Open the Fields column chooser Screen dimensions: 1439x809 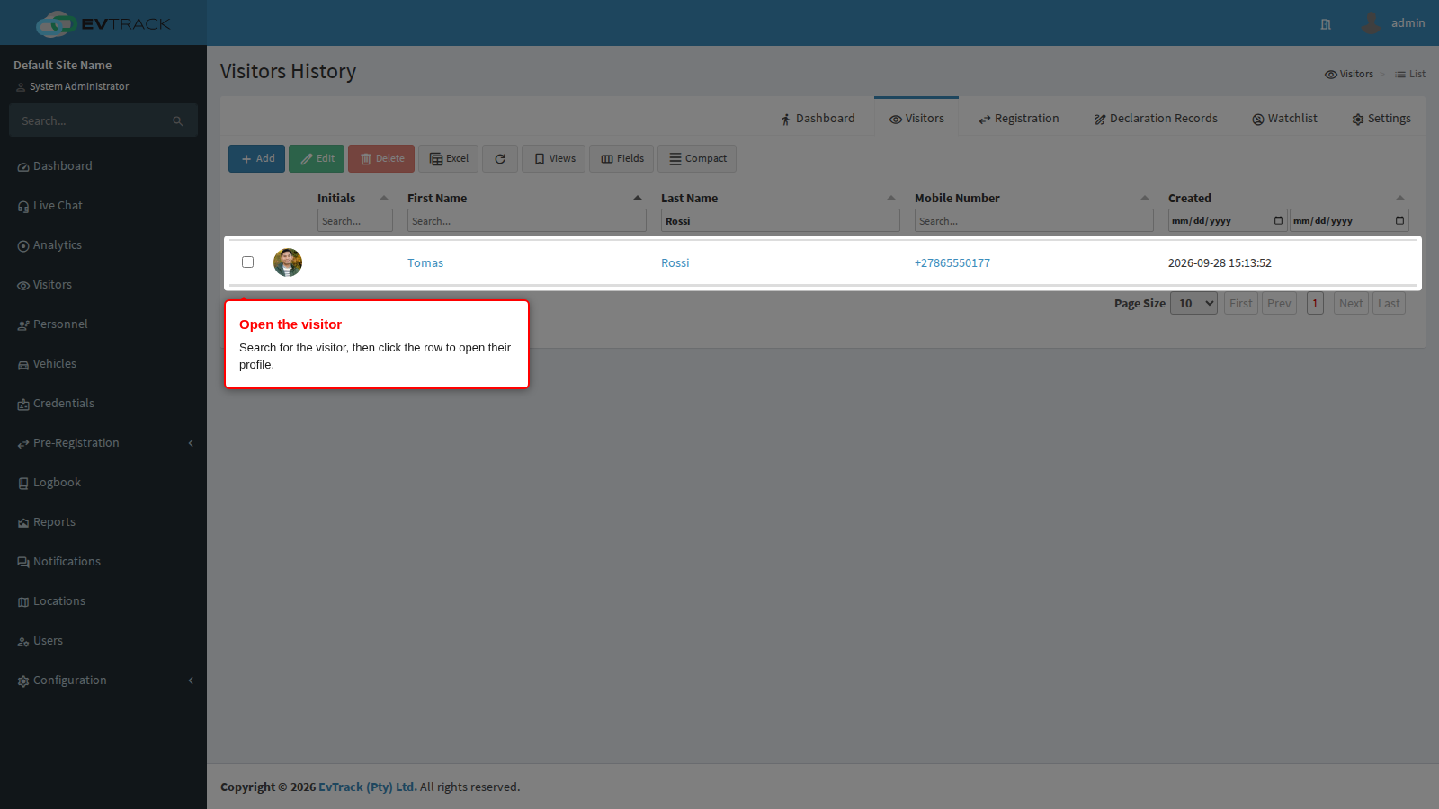pyautogui.click(x=621, y=158)
